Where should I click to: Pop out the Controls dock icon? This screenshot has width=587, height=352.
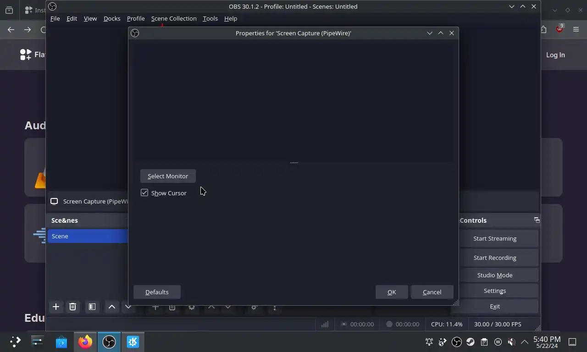537,220
